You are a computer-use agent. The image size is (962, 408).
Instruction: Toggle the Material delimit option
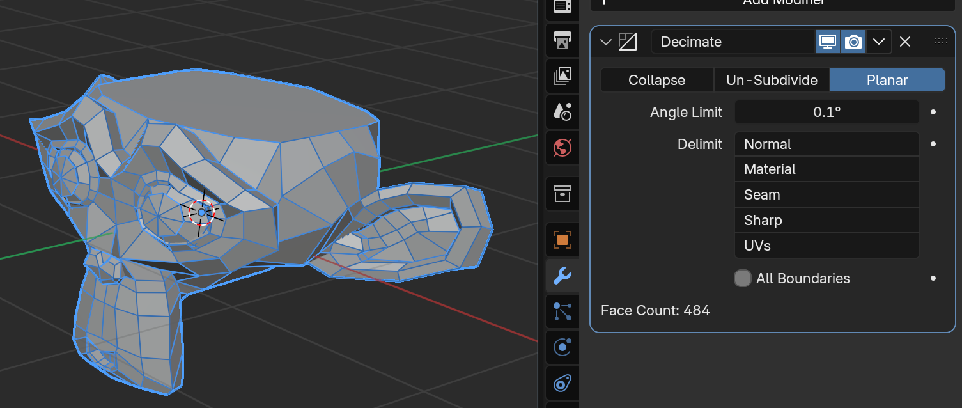pos(827,169)
